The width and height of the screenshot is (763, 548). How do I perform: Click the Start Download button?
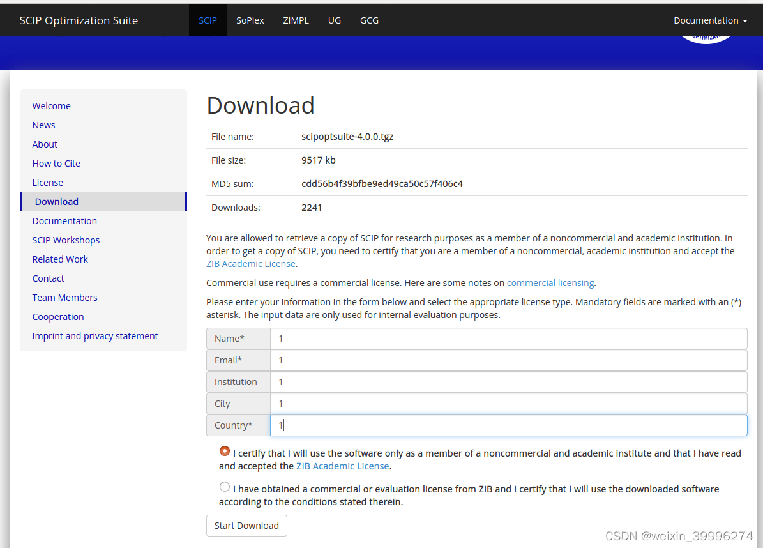tap(246, 525)
